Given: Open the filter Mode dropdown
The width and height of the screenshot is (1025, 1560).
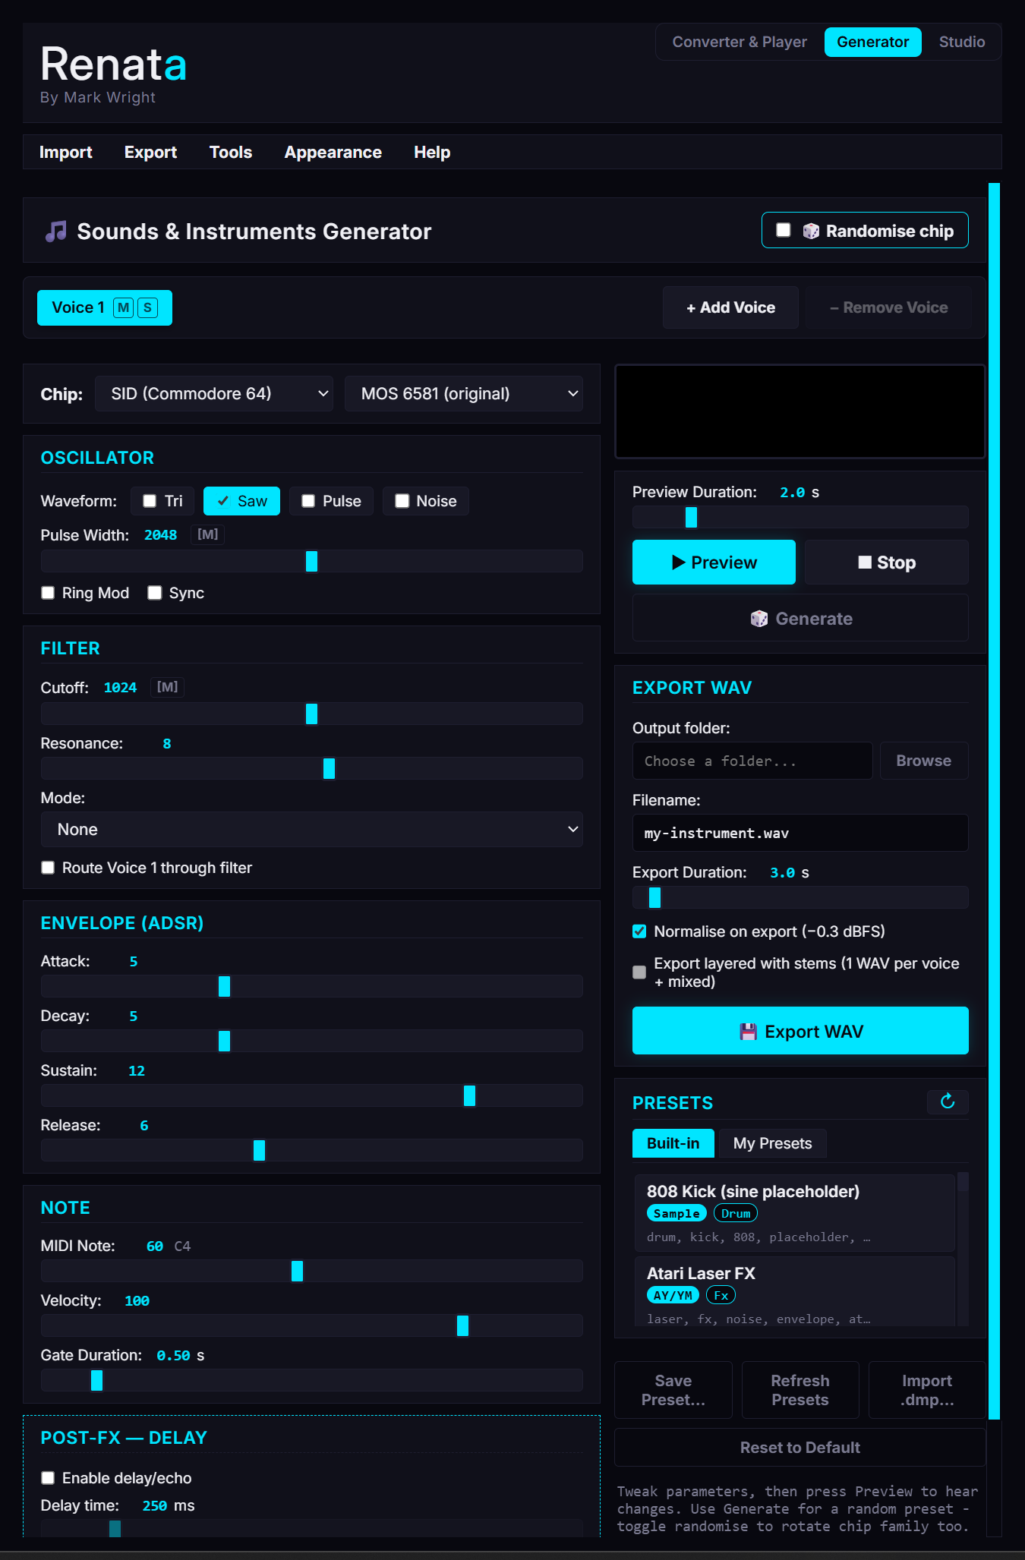Looking at the screenshot, I should click(x=312, y=830).
